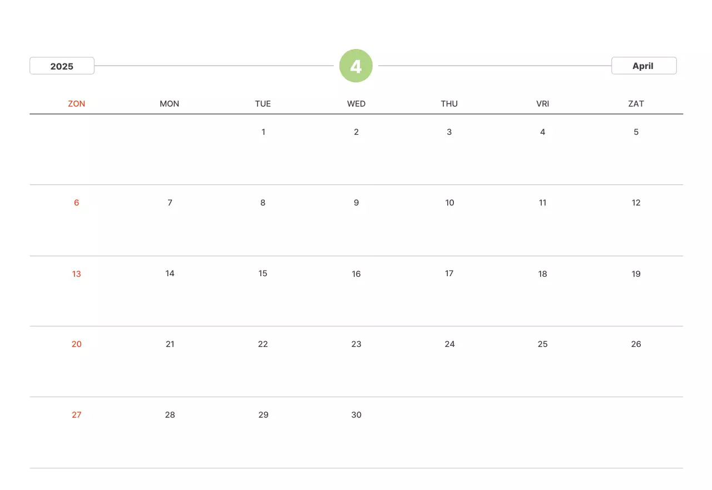Click on date 12
This screenshot has height=490, width=712.
coord(636,203)
